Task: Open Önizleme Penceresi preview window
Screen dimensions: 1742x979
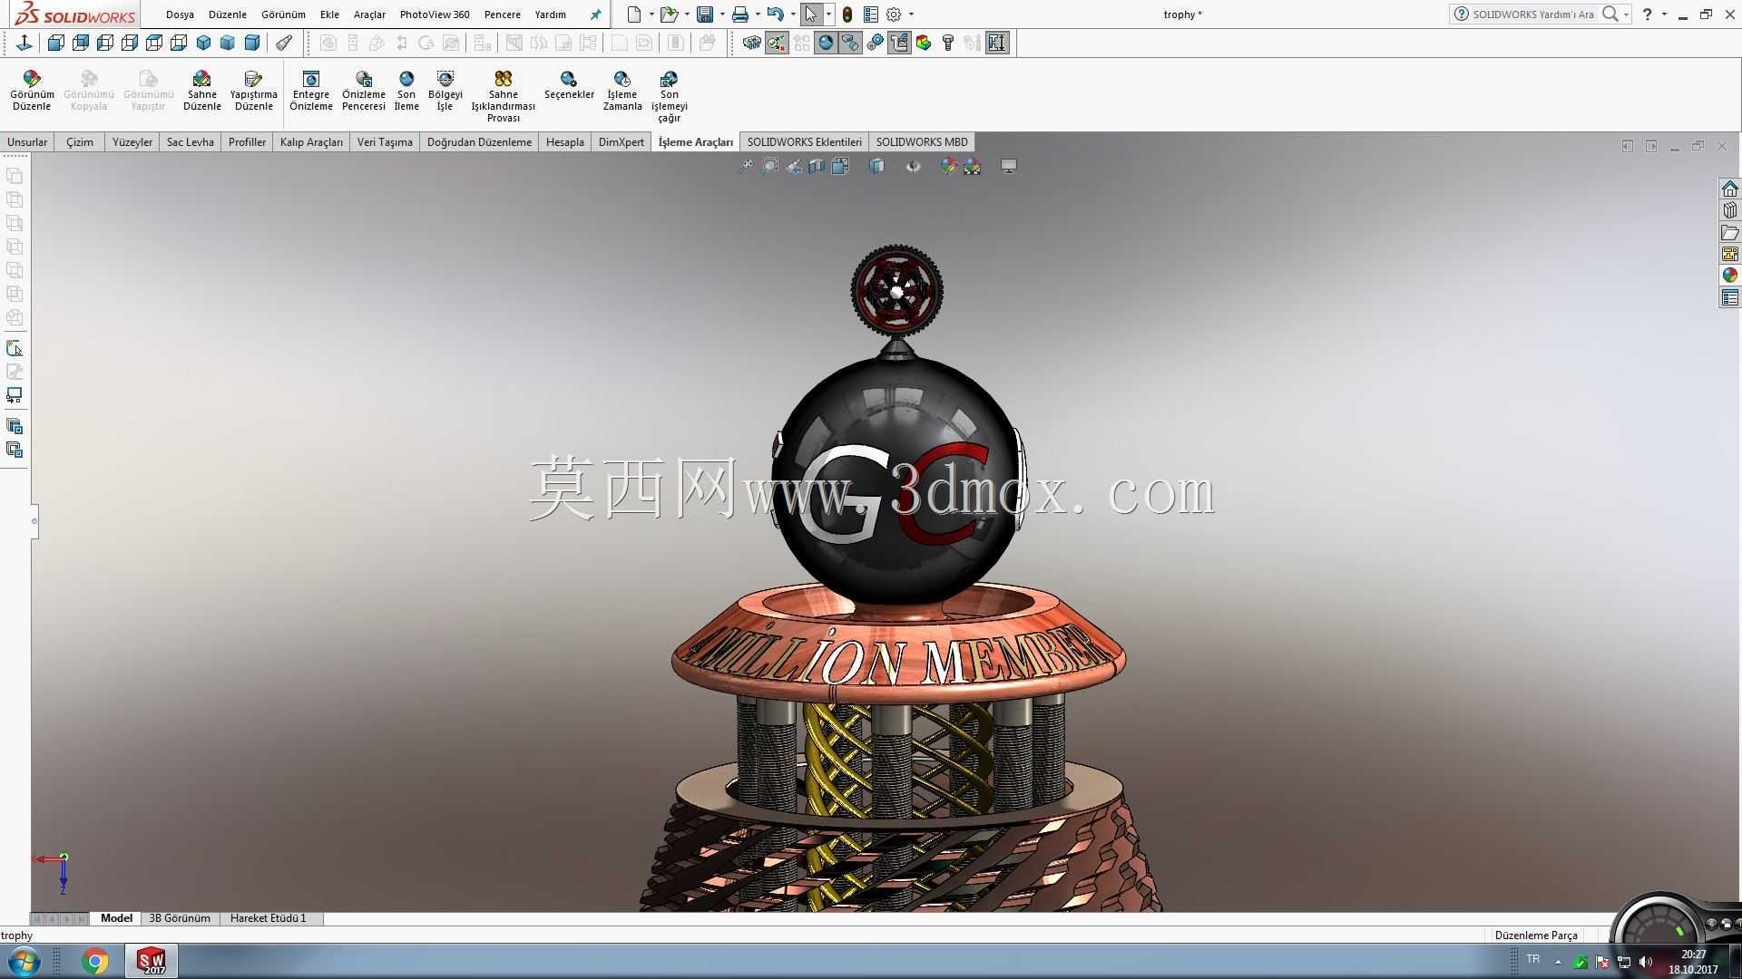Action: point(364,91)
